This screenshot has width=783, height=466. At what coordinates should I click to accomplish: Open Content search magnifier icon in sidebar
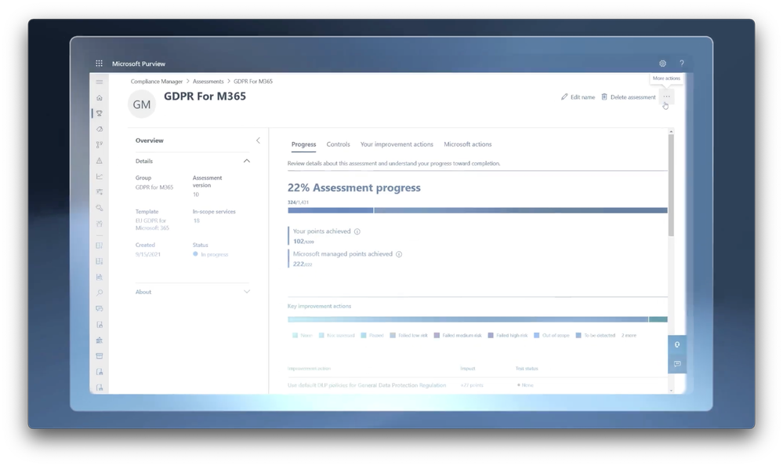(100, 293)
